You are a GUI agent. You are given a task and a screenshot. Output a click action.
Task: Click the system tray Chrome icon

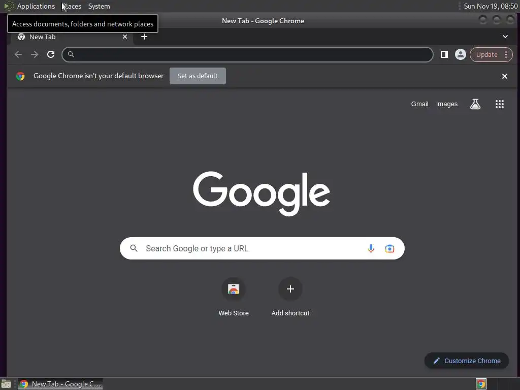(x=481, y=384)
